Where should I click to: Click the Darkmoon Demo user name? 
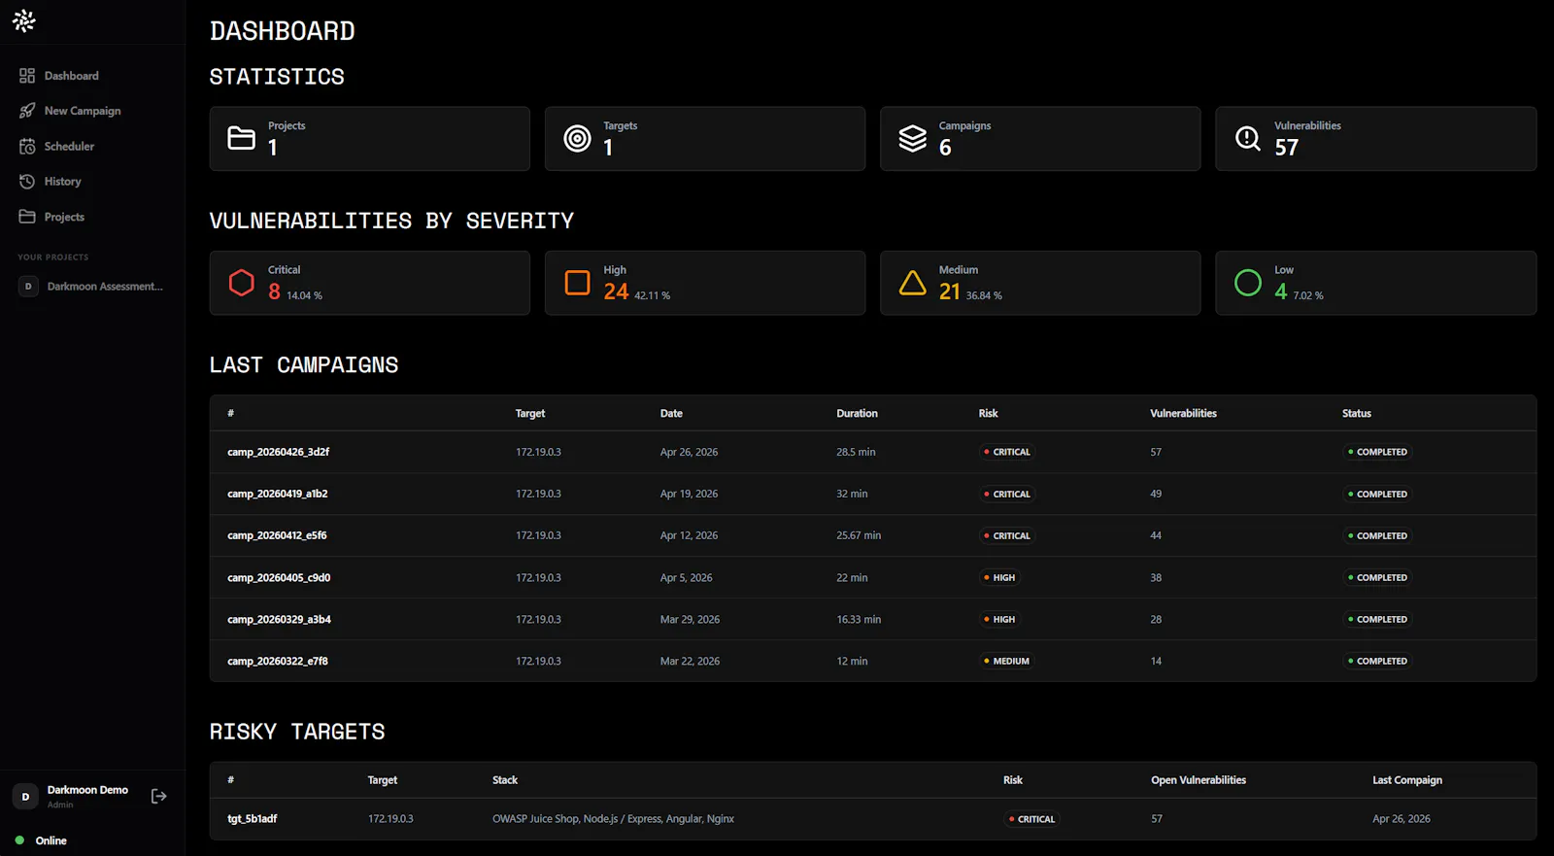click(x=87, y=790)
